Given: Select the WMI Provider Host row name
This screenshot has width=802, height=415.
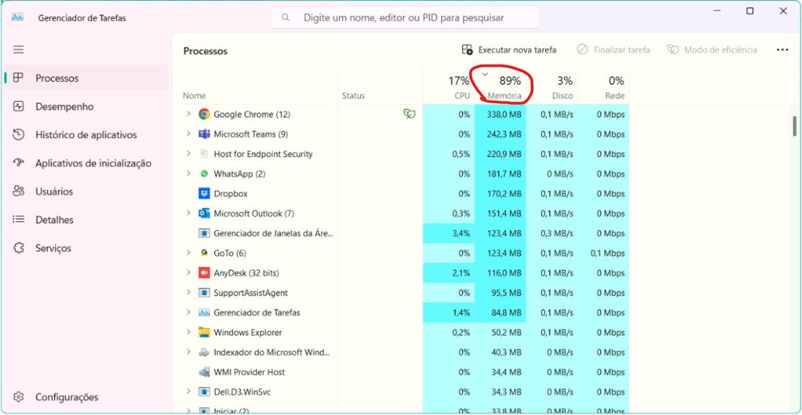Looking at the screenshot, I should [x=249, y=372].
